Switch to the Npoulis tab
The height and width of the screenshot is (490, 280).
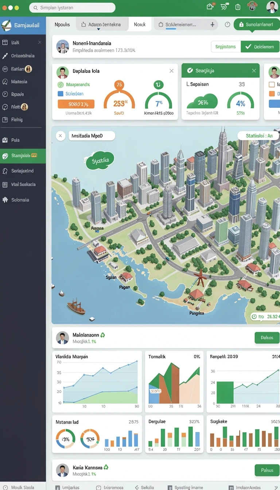pos(62,24)
